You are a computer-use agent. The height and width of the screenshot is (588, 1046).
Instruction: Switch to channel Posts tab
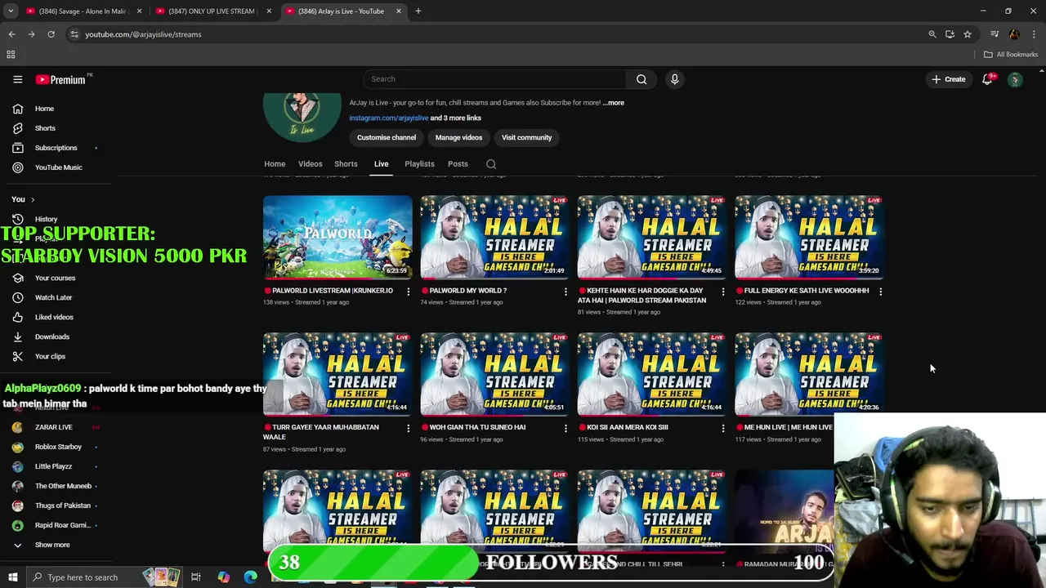click(x=458, y=164)
